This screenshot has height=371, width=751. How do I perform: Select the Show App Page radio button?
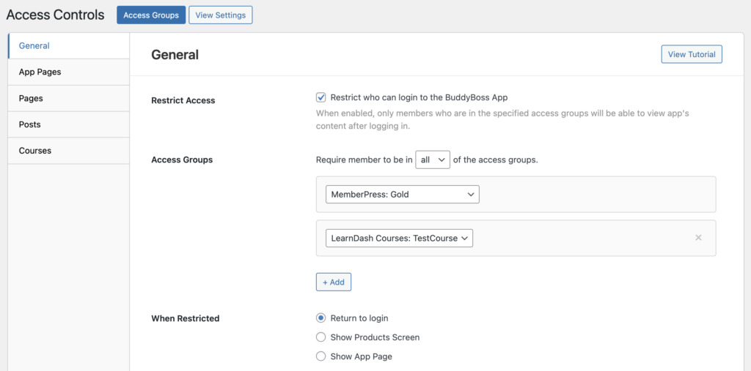(x=320, y=356)
